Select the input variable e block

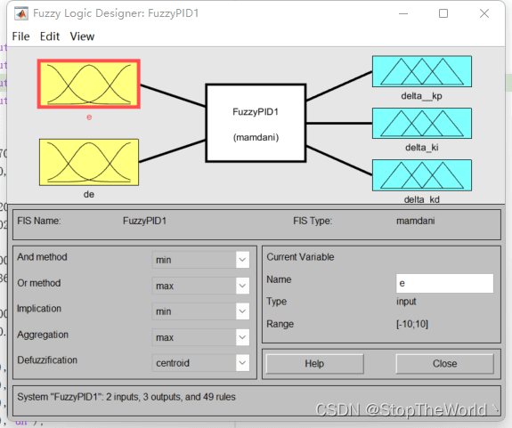tap(89, 84)
